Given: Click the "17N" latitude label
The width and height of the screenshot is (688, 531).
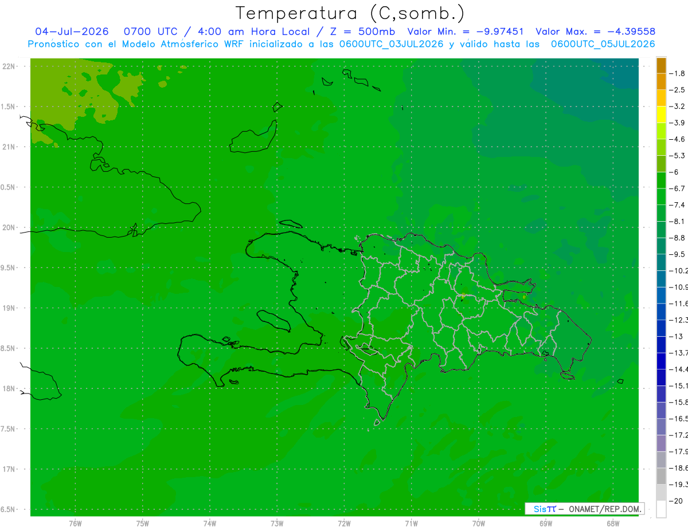Looking at the screenshot, I should [x=9, y=470].
